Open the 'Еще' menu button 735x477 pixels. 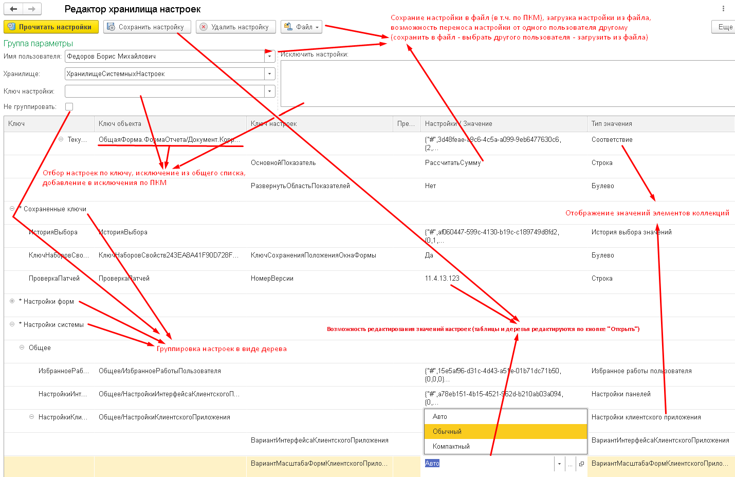pyautogui.click(x=725, y=27)
